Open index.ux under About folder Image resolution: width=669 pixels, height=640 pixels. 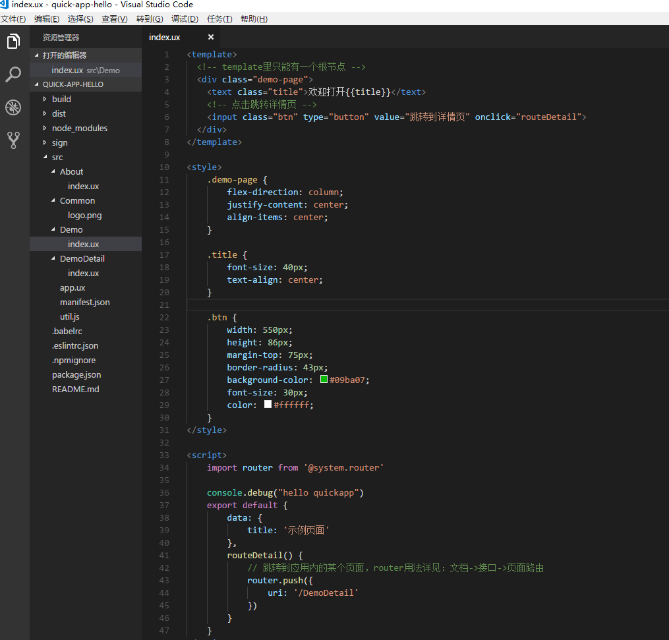click(x=85, y=186)
